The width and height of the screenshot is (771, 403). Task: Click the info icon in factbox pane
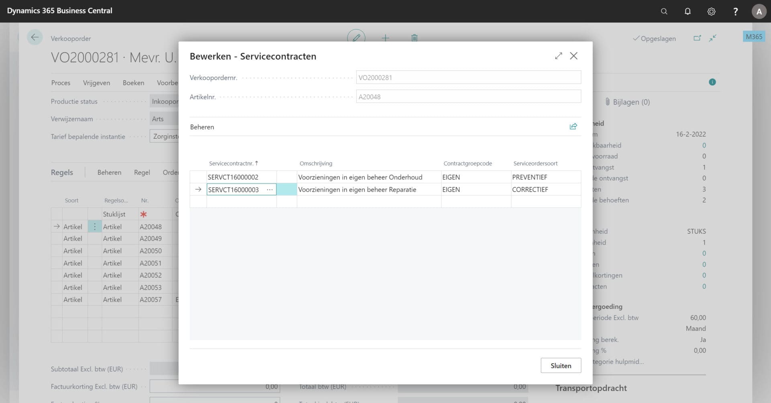click(712, 82)
